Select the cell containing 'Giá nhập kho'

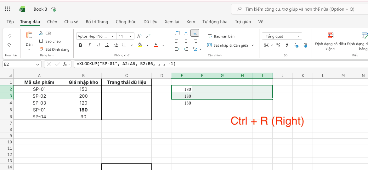point(83,82)
